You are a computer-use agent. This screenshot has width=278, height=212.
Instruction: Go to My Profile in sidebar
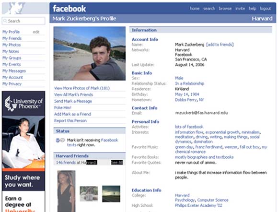coord(11,32)
